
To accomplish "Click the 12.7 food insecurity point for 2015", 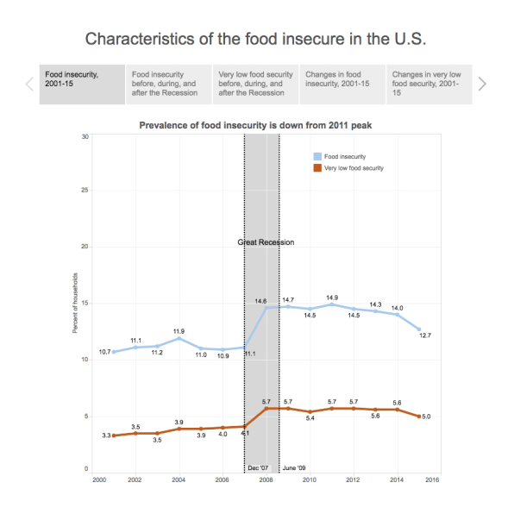I will [x=419, y=329].
